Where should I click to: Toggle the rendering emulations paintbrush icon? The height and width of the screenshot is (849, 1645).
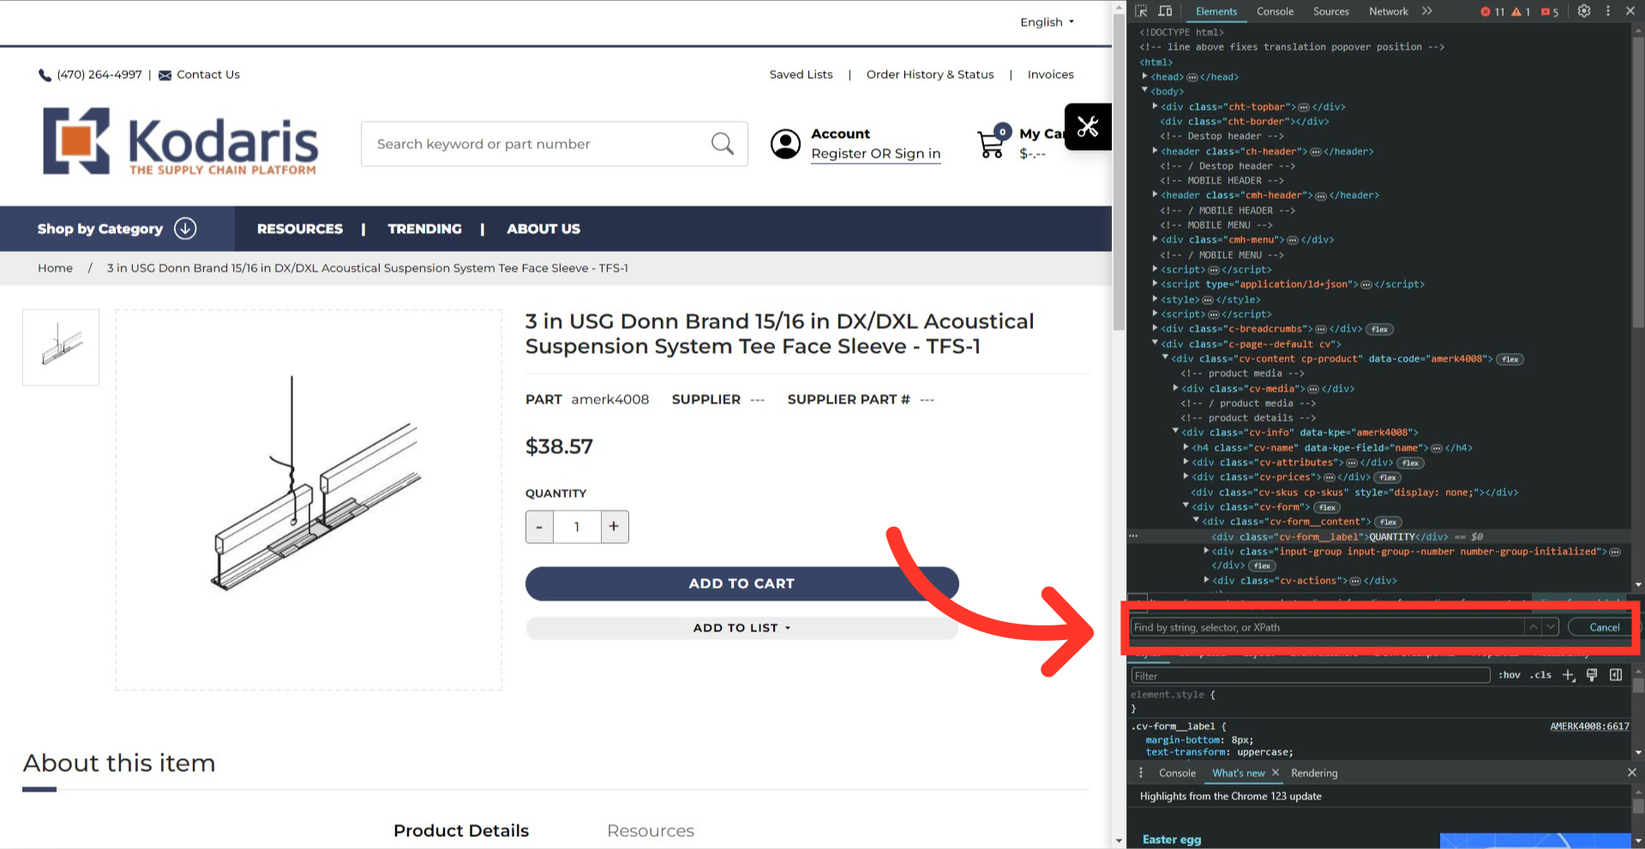coord(1592,675)
